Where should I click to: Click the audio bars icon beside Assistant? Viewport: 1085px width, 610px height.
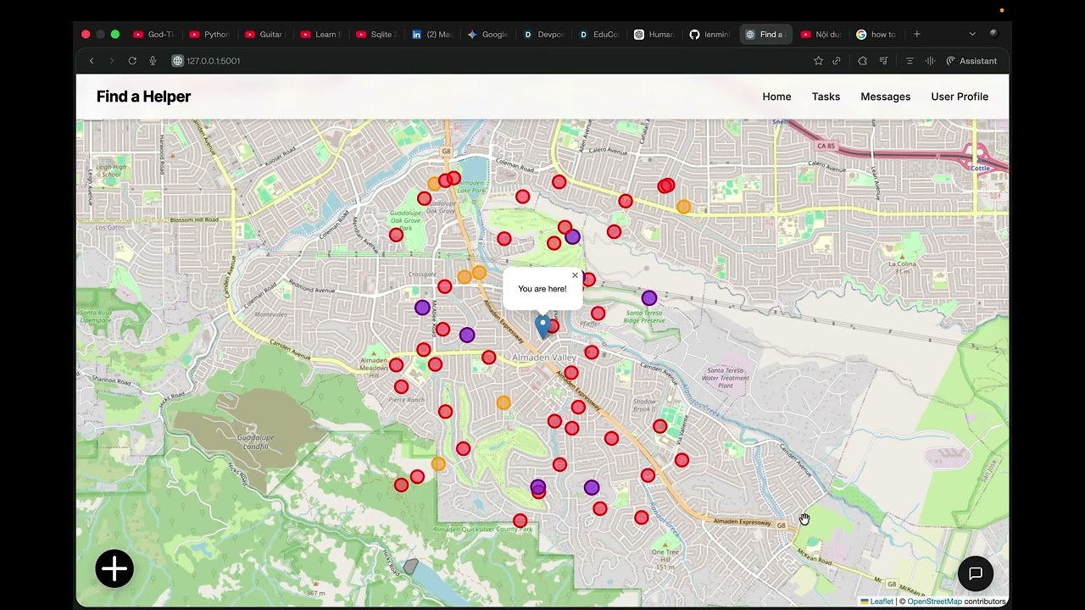coord(930,61)
